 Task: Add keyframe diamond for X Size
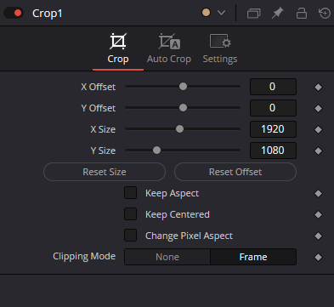318,129
